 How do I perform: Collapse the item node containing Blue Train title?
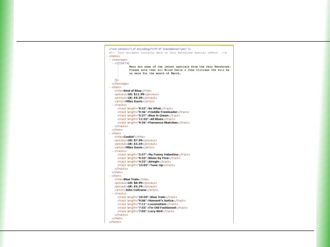tap(110, 176)
